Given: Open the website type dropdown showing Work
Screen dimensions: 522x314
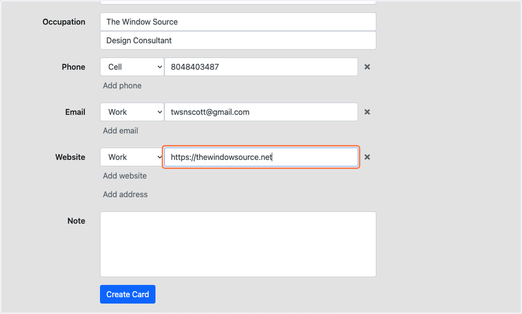Looking at the screenshot, I should pos(132,157).
